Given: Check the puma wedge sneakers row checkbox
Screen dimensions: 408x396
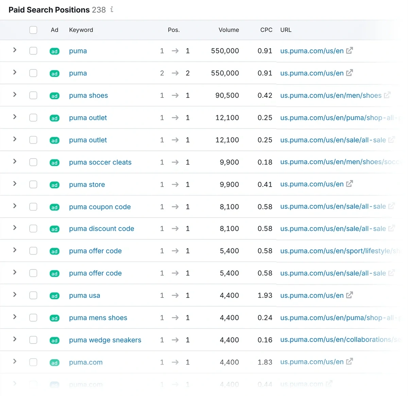Looking at the screenshot, I should (x=33, y=340).
